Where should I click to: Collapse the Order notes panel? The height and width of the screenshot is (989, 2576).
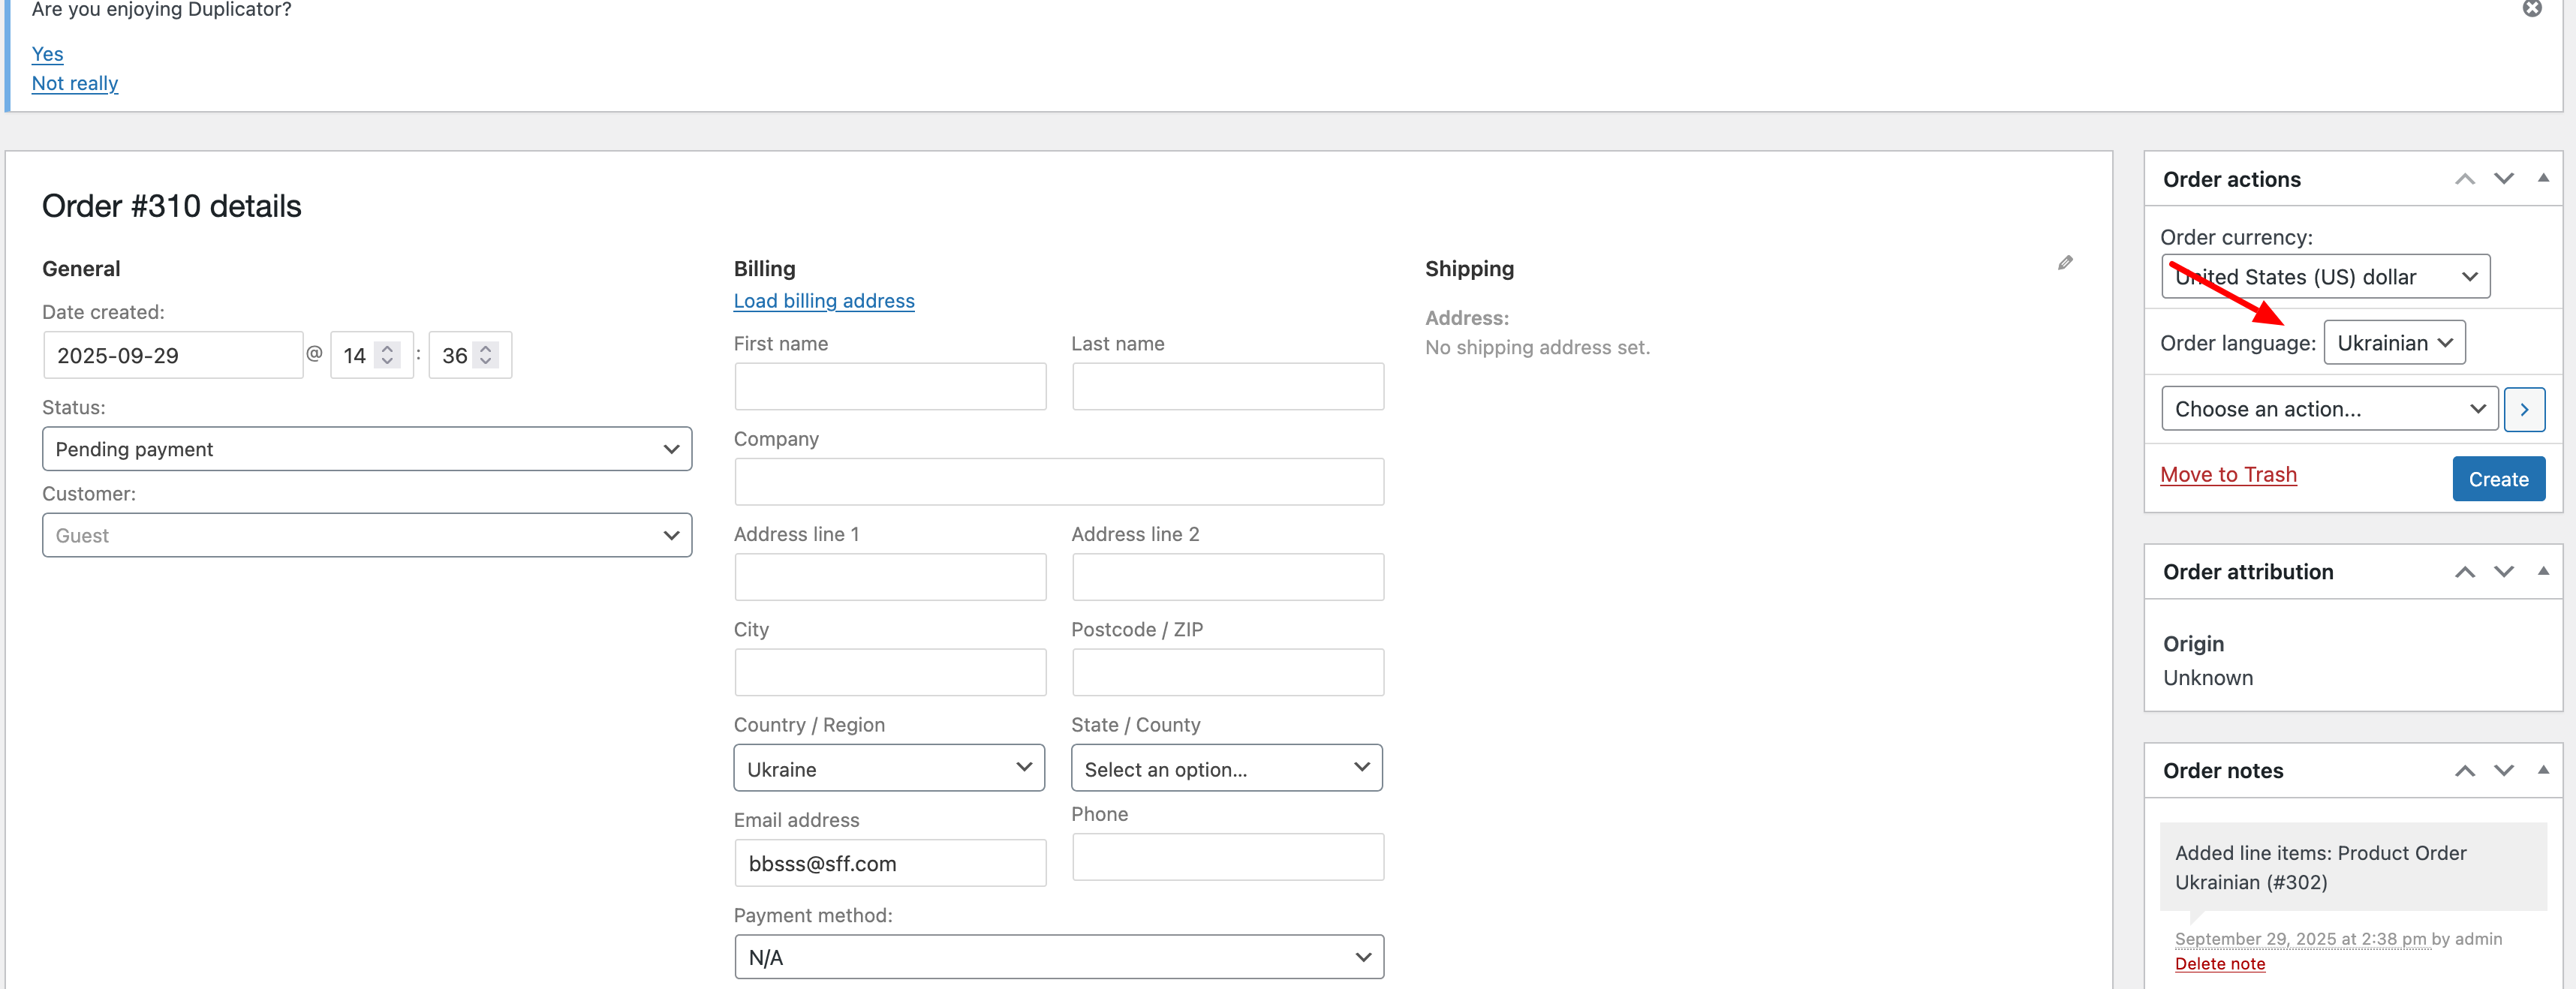tap(2542, 770)
